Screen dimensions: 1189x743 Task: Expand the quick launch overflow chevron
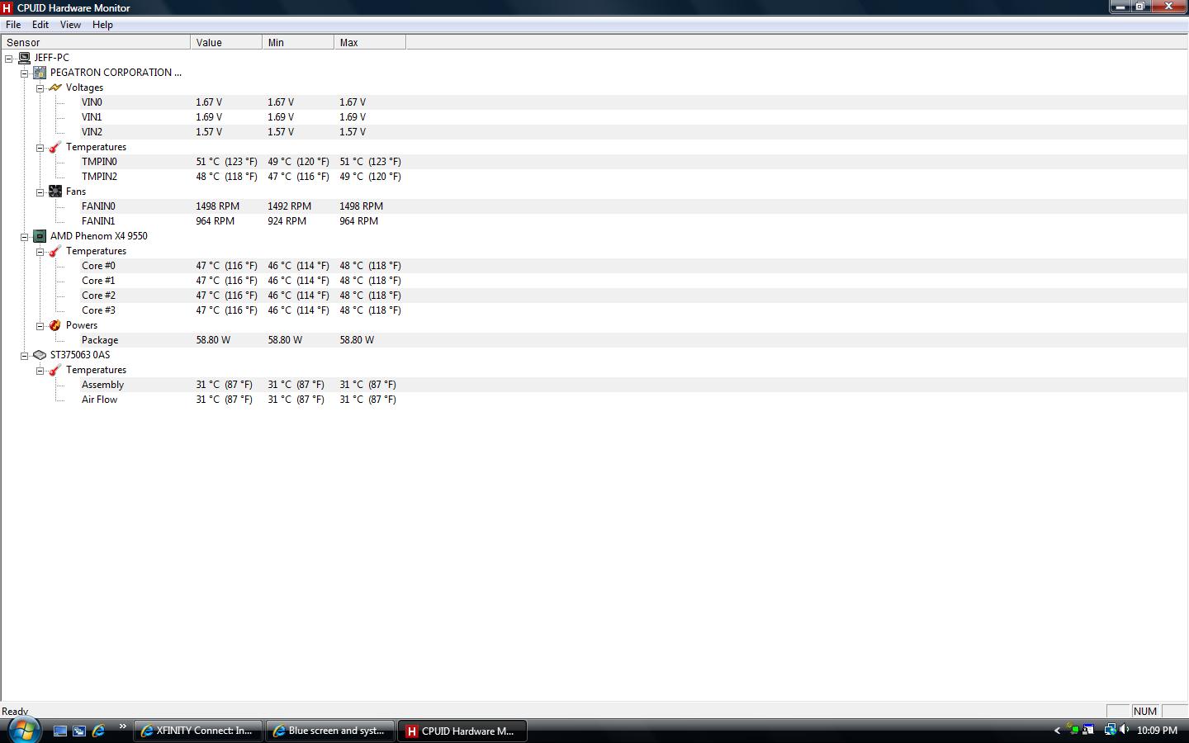coord(123,726)
